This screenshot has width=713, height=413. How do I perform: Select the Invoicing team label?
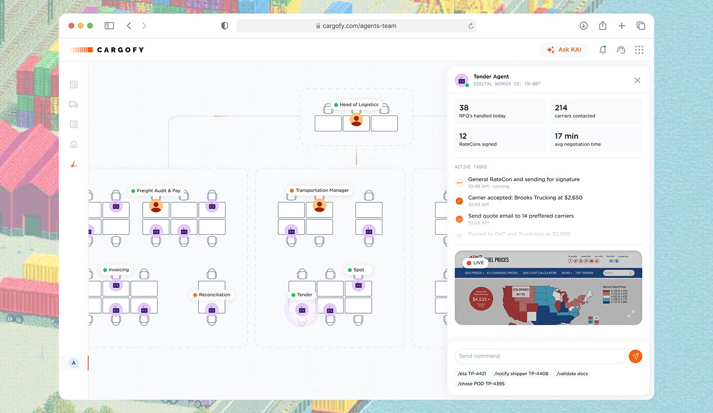(x=115, y=270)
